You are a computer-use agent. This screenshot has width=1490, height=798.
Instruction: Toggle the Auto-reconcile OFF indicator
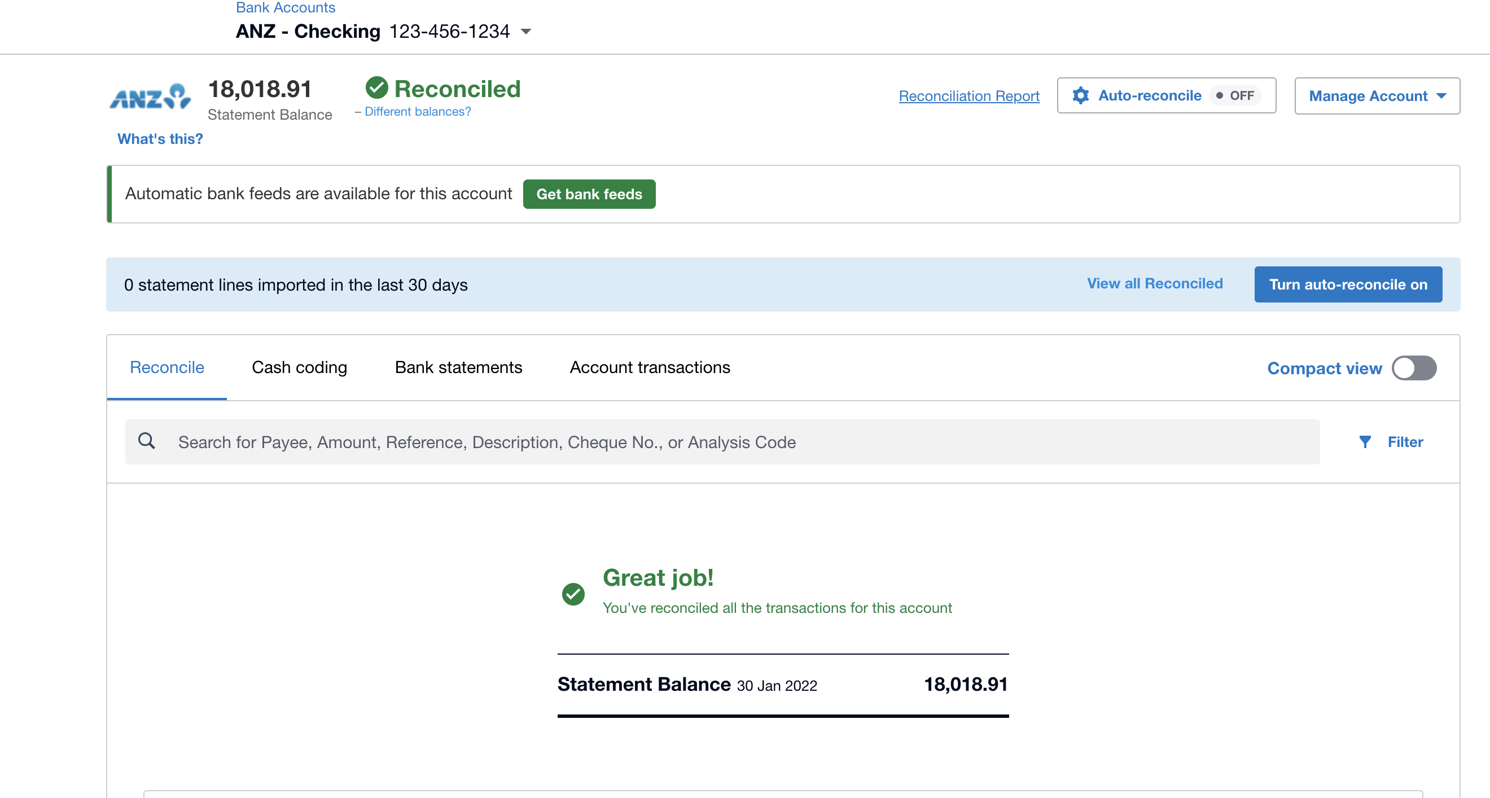[1235, 95]
